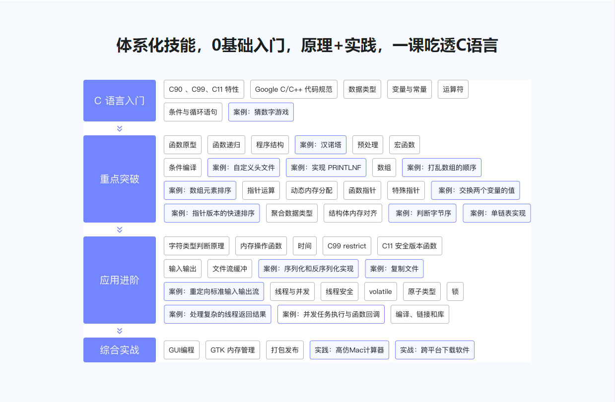Click the double chevron below C 语言入门
The width and height of the screenshot is (615, 402).
120,128
